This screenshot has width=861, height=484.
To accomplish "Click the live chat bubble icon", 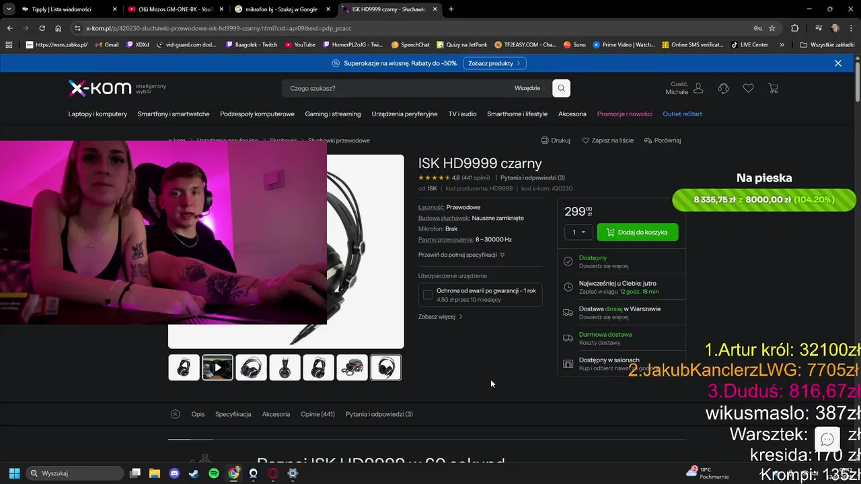I will click(827, 439).
